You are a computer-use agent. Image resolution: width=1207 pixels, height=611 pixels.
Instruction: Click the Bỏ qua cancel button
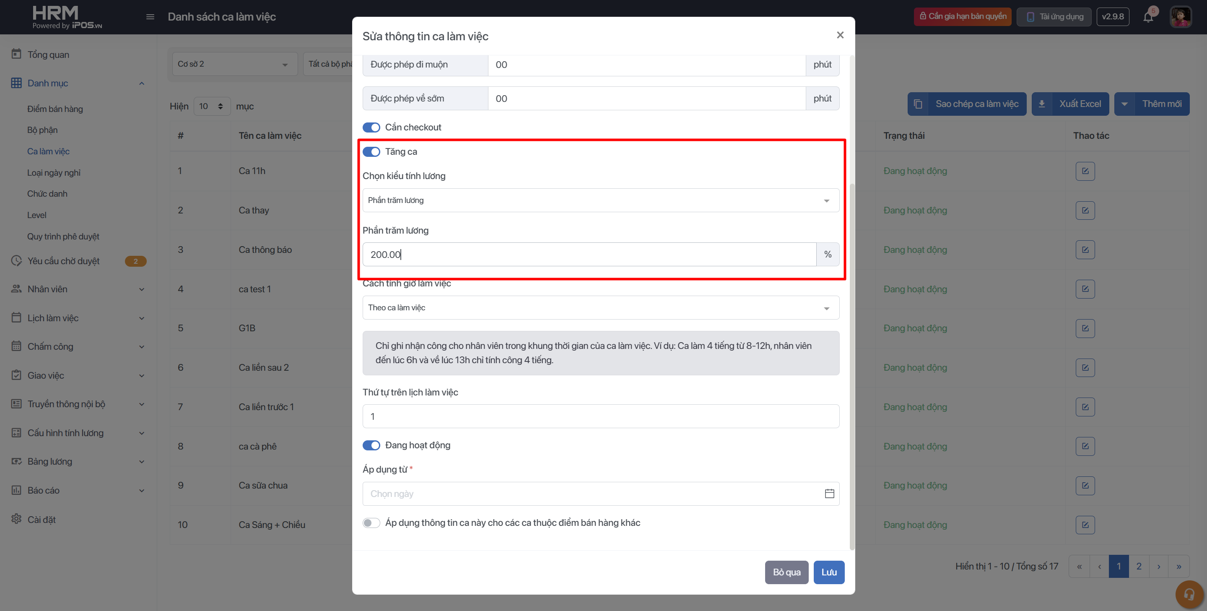pyautogui.click(x=786, y=572)
